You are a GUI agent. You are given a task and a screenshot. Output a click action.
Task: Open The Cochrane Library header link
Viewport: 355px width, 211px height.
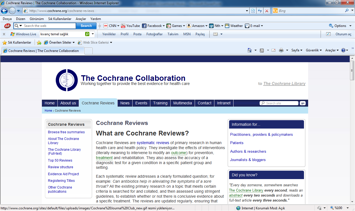click(x=284, y=84)
